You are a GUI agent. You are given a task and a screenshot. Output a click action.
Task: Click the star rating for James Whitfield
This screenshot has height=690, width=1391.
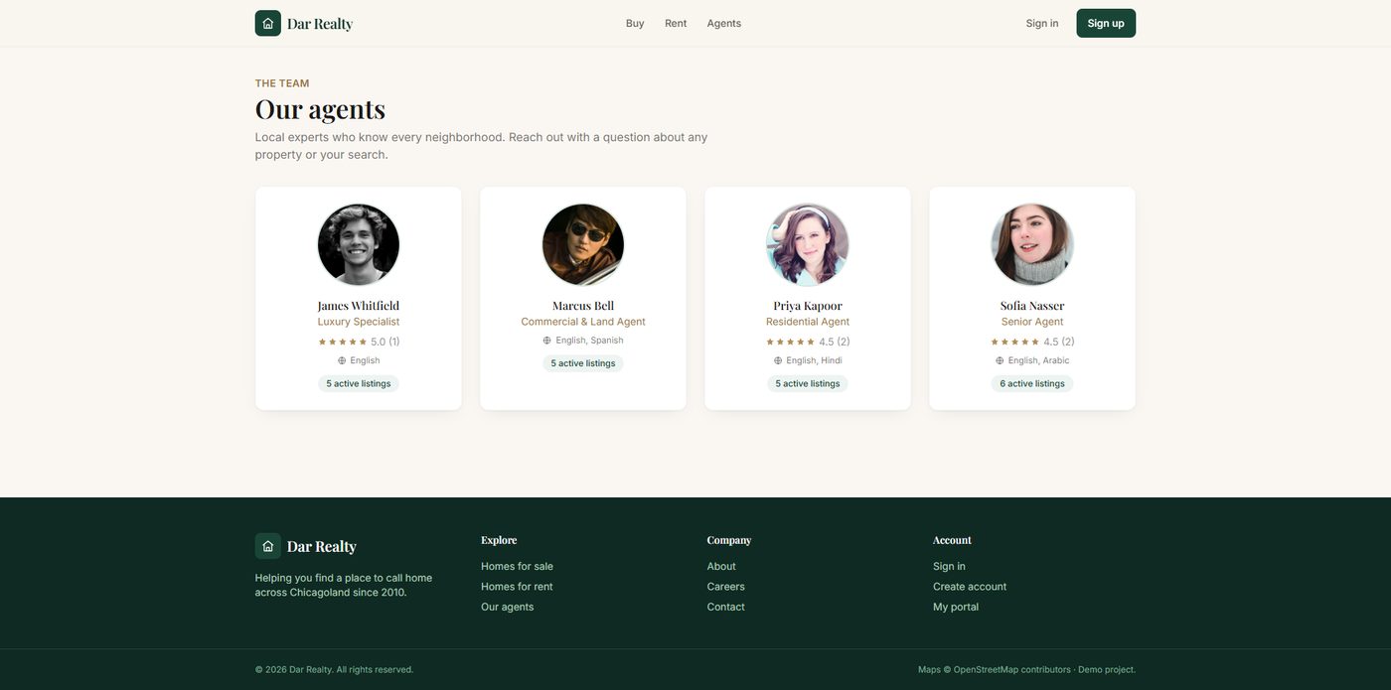point(342,342)
